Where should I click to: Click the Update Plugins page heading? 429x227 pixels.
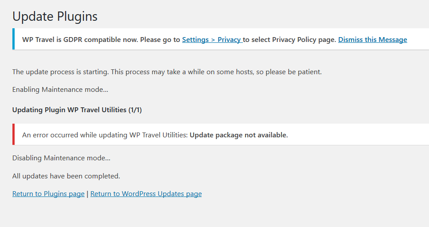(x=55, y=16)
